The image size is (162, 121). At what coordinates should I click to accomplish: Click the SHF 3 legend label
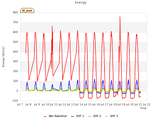[114, 116]
